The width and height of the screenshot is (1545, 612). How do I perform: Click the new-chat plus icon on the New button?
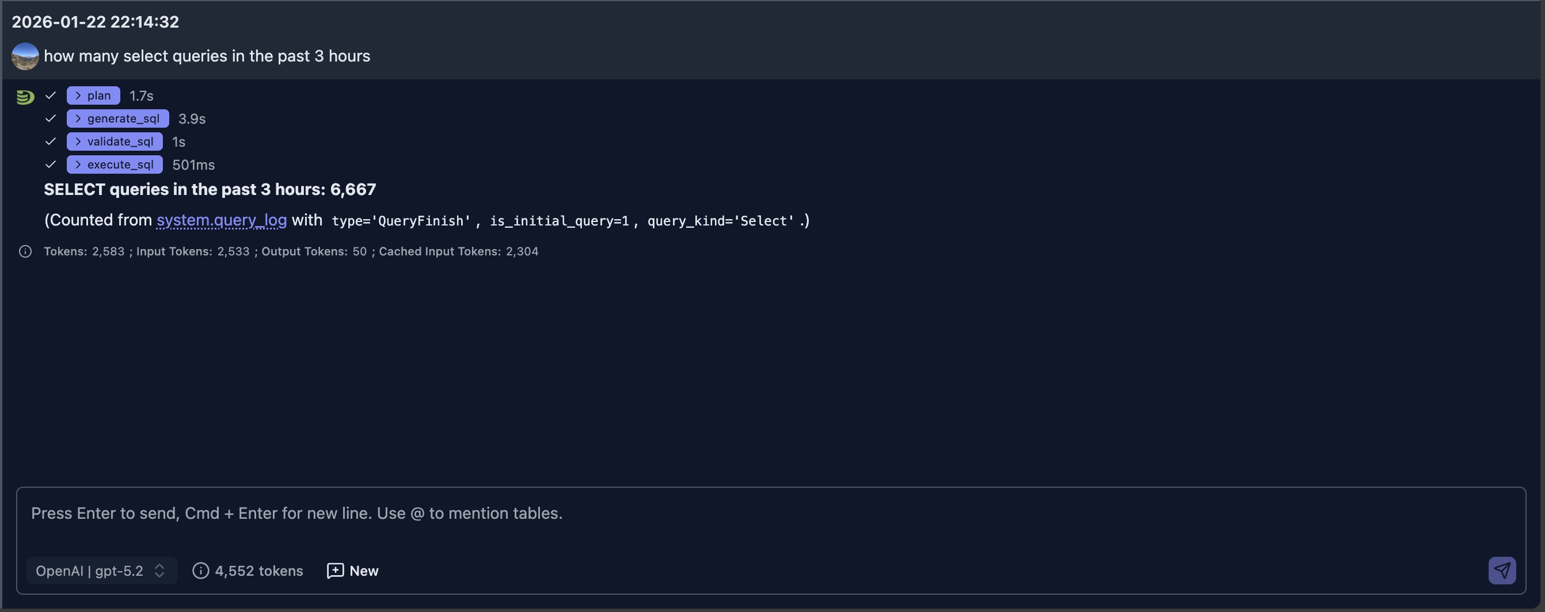(x=334, y=571)
